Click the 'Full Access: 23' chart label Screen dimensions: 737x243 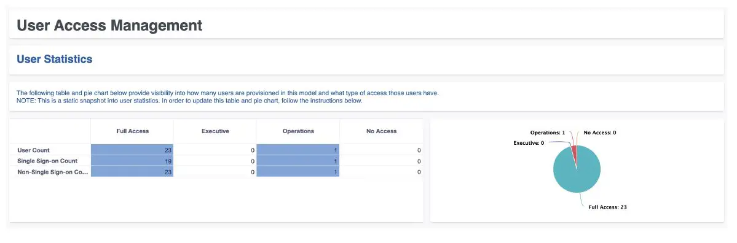(608, 207)
